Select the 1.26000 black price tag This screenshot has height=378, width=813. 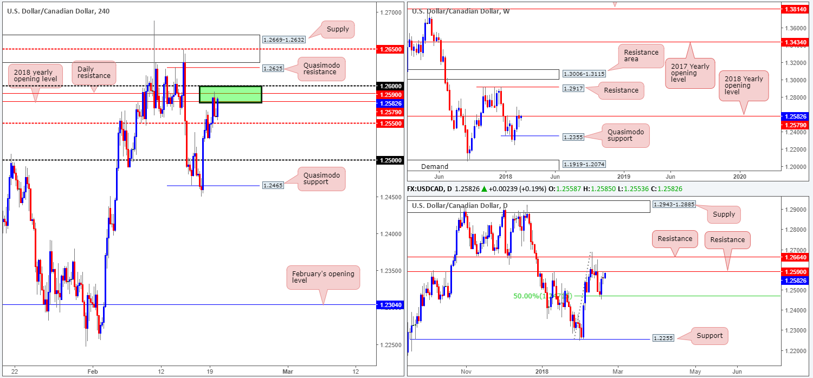click(389, 86)
